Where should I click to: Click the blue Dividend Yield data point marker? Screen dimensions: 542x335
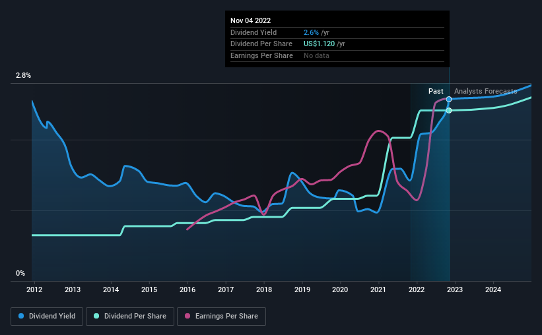coord(449,99)
